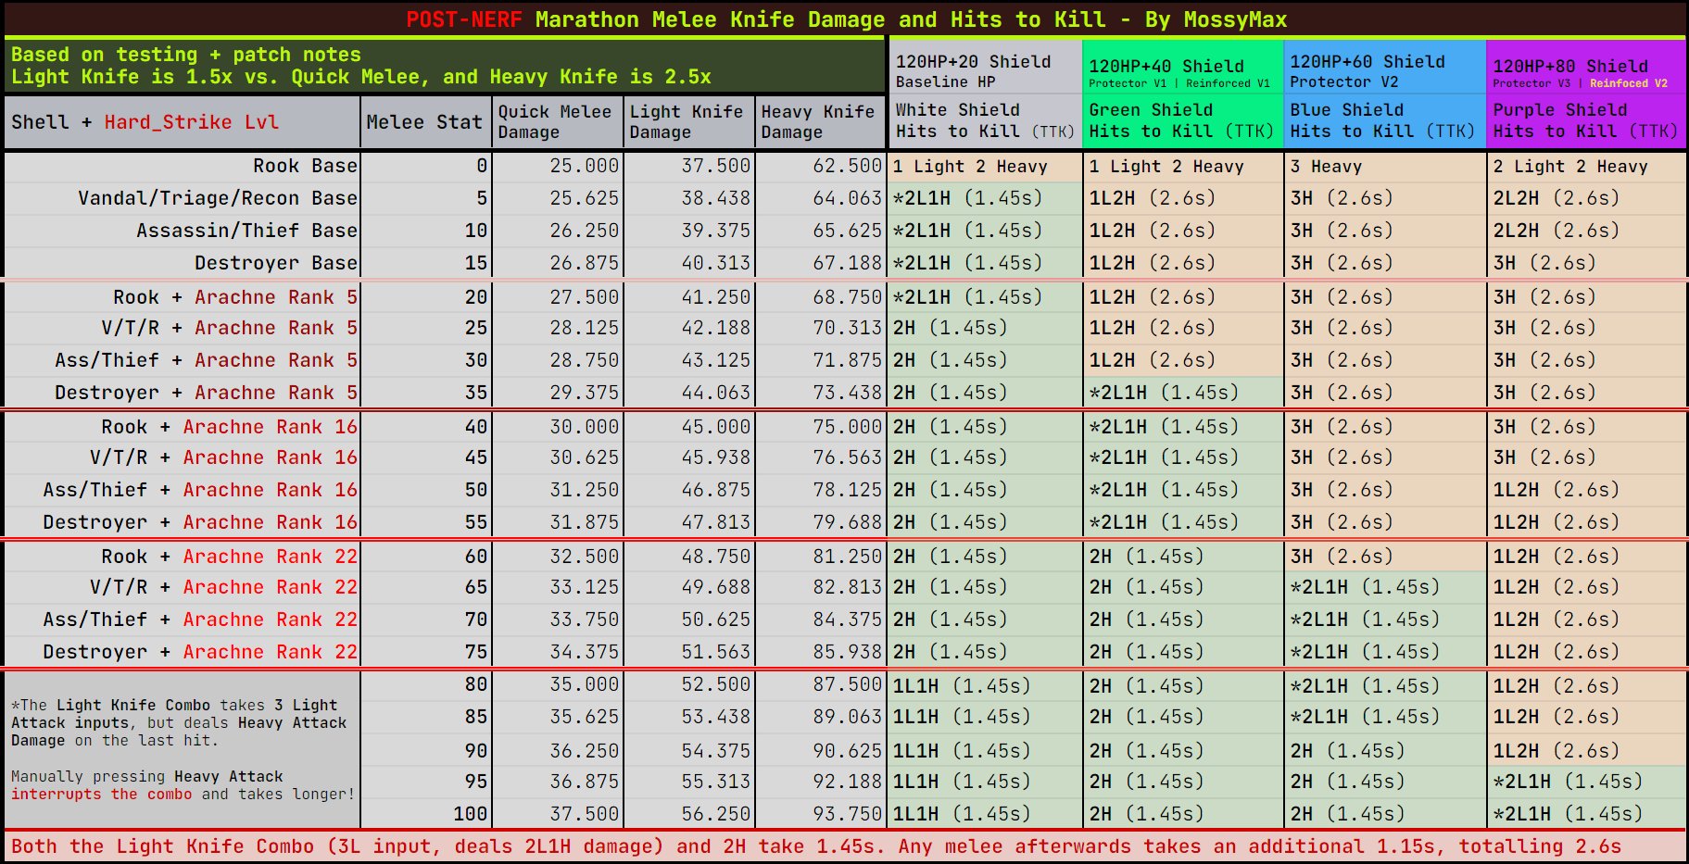Click the 'Purple Shield Hits to Kill' header
Image resolution: width=1689 pixels, height=864 pixels.
point(1585,120)
